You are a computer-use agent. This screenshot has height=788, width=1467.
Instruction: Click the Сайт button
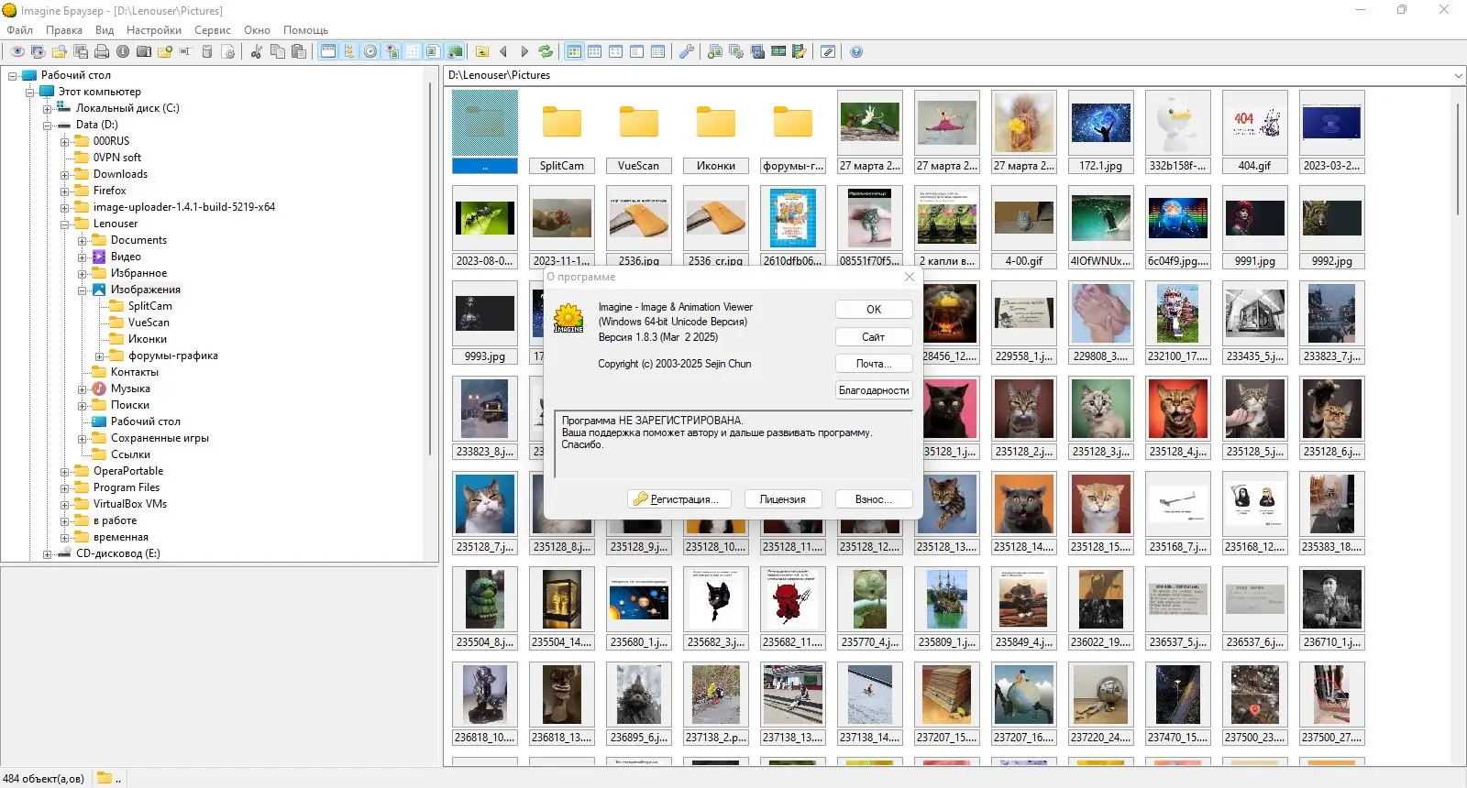[874, 337]
